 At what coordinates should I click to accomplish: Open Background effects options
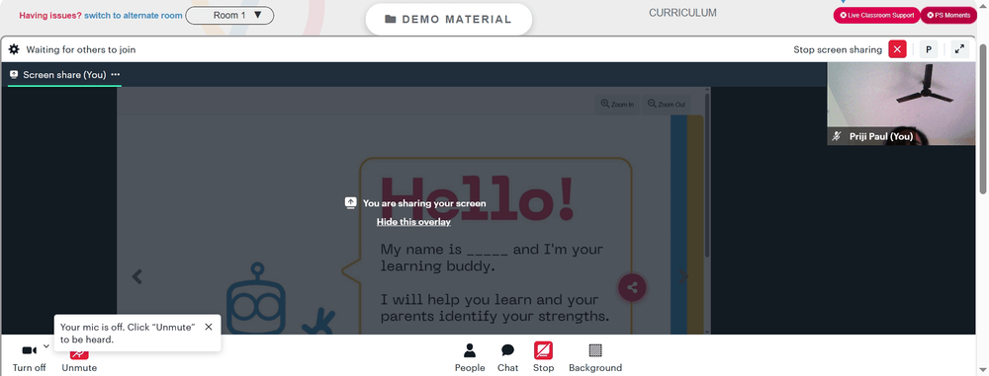595,357
